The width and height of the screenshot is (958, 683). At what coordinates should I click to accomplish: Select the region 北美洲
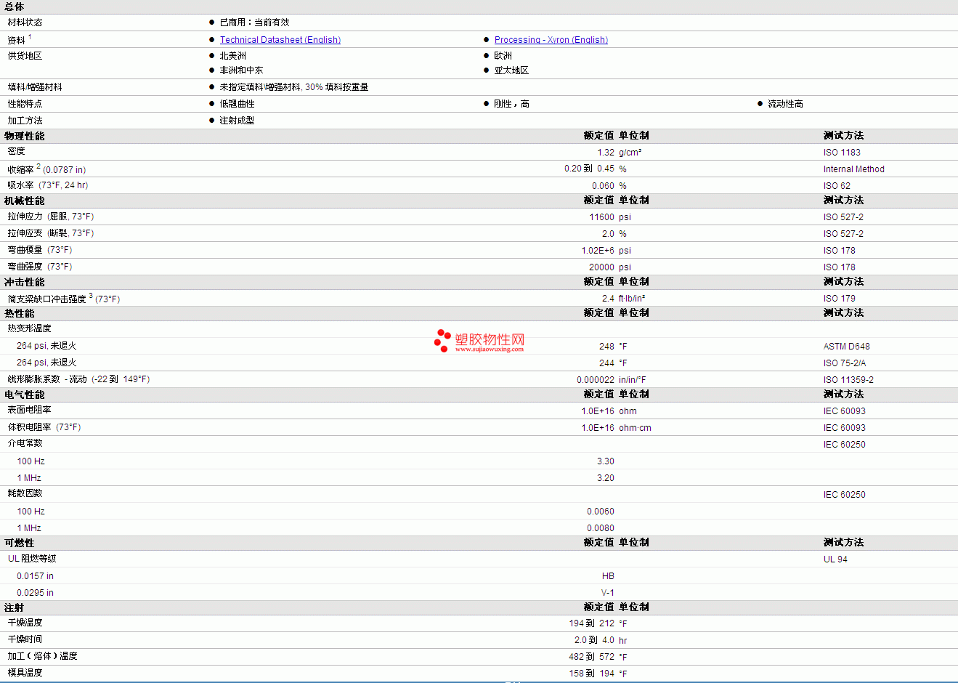tap(233, 56)
